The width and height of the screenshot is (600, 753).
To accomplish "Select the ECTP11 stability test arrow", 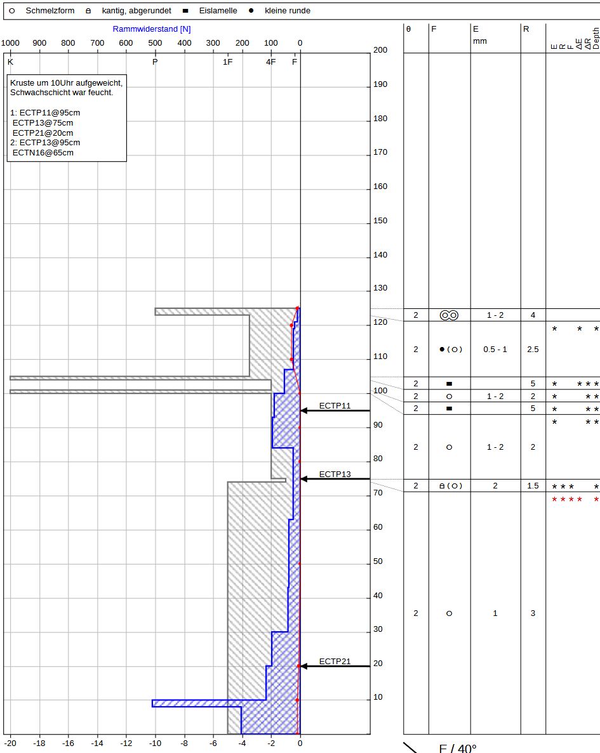I will click(335, 410).
